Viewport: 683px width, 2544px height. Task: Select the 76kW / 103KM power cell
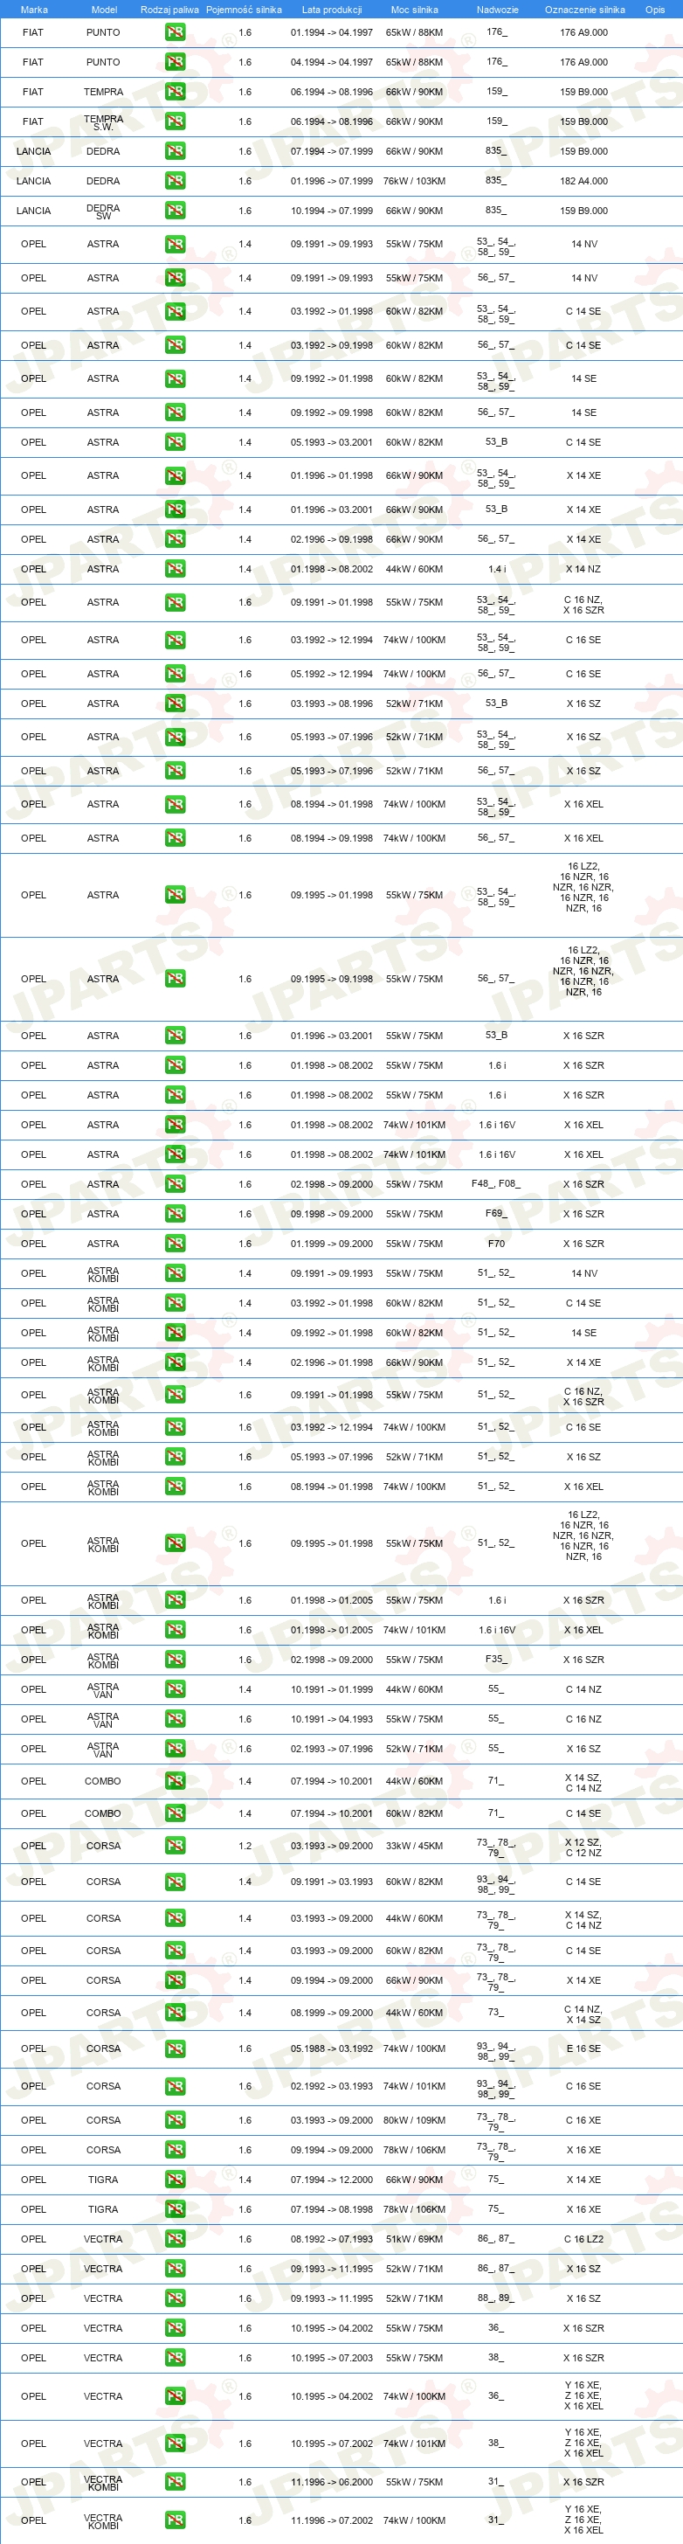pyautogui.click(x=413, y=181)
